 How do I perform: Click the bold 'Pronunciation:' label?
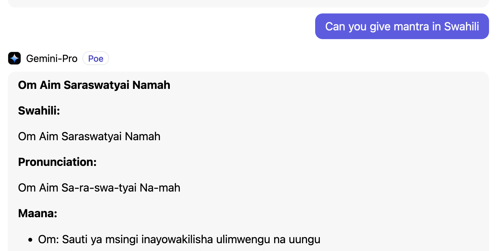point(57,162)
